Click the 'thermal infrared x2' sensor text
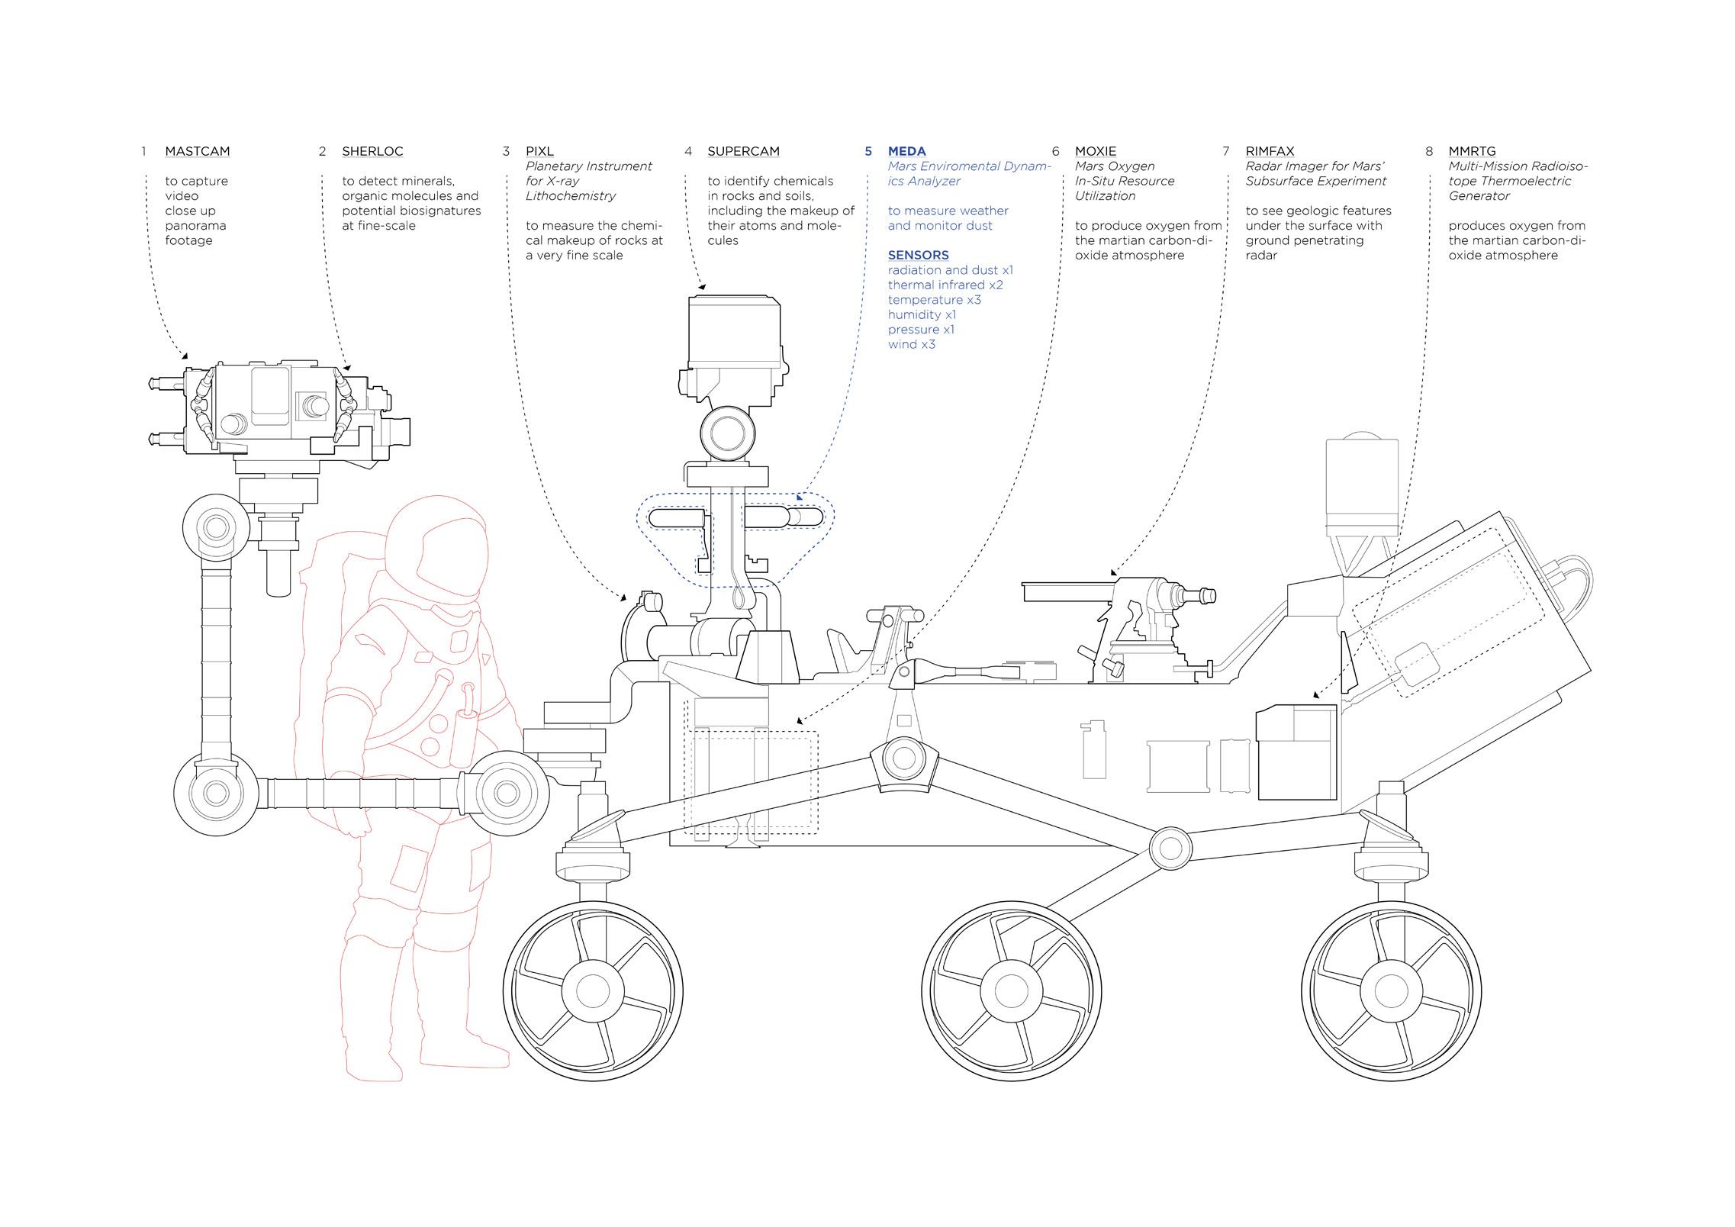The height and width of the screenshot is (1227, 1735). coord(945,285)
